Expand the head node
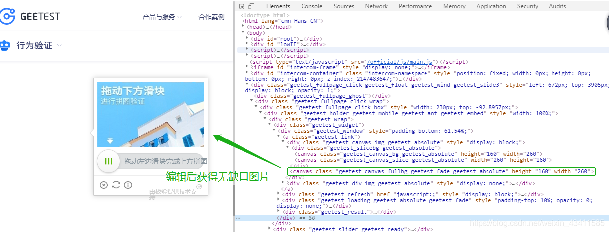Viewport: 609px width, 232px height. 243,27
